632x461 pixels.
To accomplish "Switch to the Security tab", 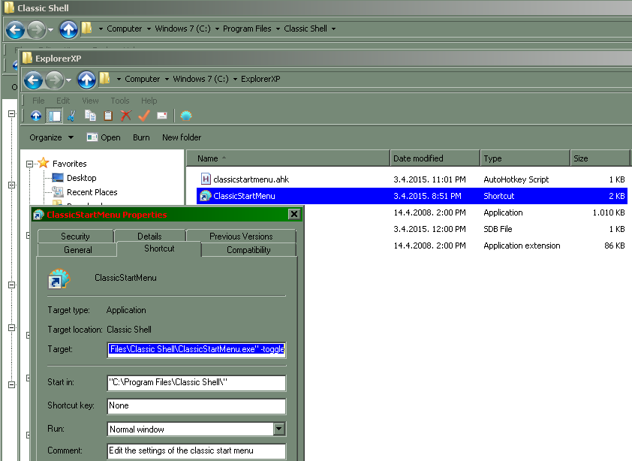I will 75,236.
